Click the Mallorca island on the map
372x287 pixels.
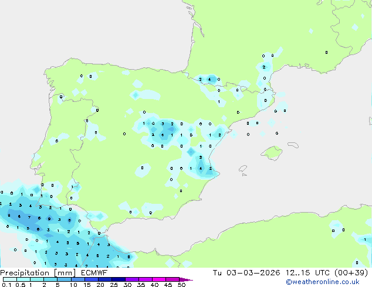click(x=272, y=153)
